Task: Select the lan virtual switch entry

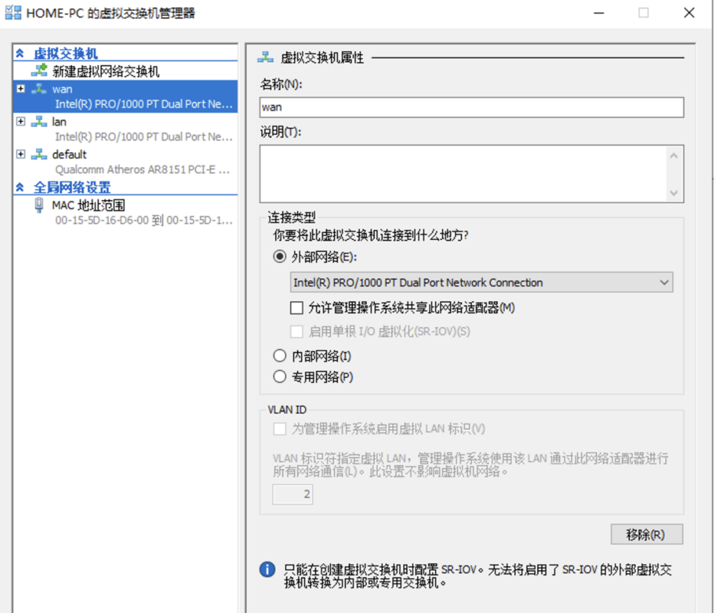Action: [126, 129]
